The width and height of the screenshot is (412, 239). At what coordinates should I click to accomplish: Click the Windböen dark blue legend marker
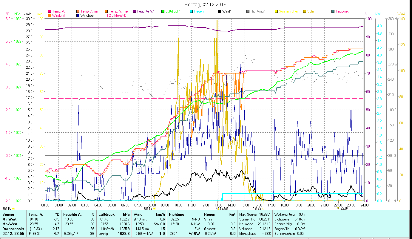coord(78,16)
